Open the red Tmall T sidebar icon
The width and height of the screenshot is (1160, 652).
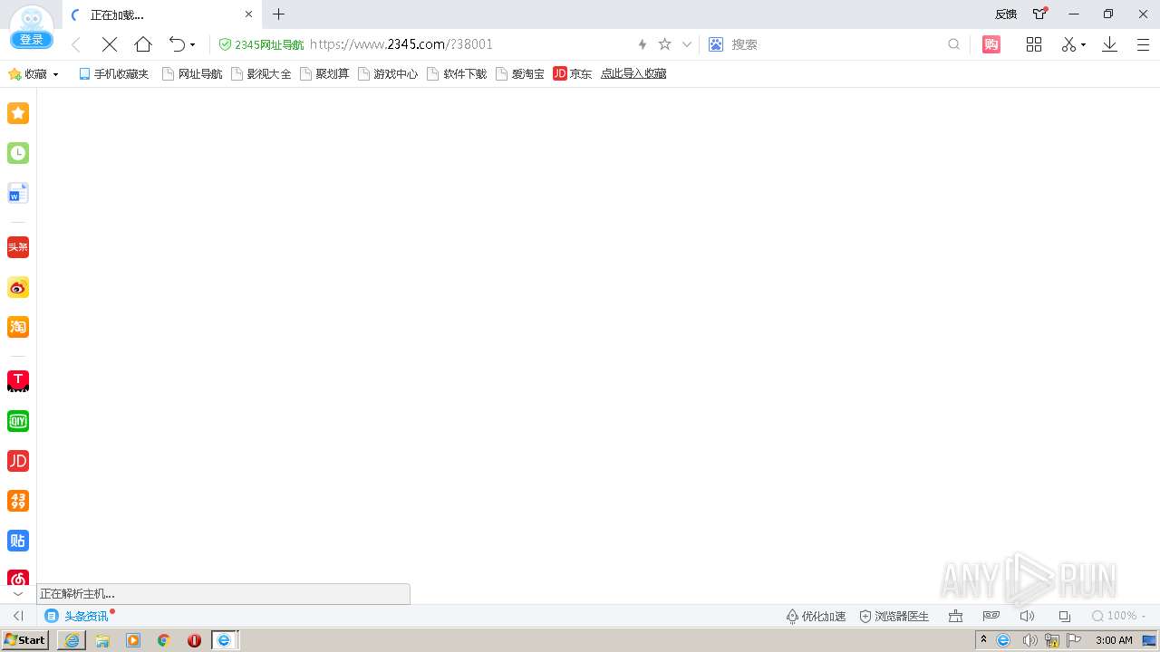click(18, 381)
